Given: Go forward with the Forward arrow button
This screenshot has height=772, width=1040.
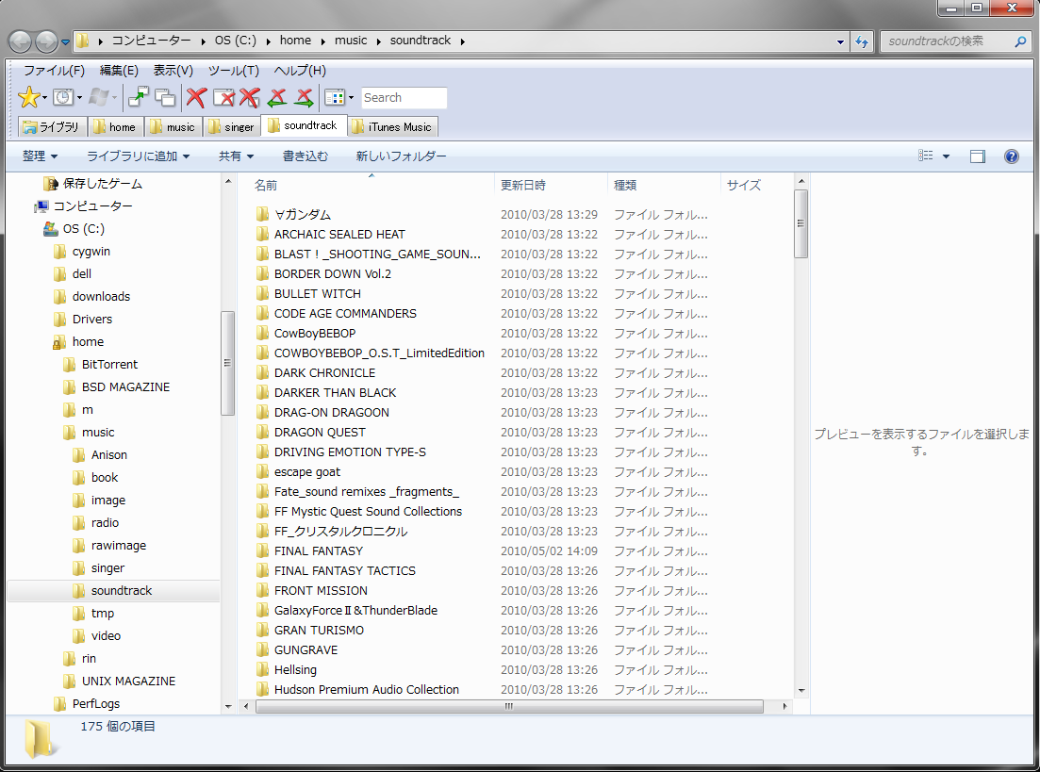Looking at the screenshot, I should click(x=46, y=41).
